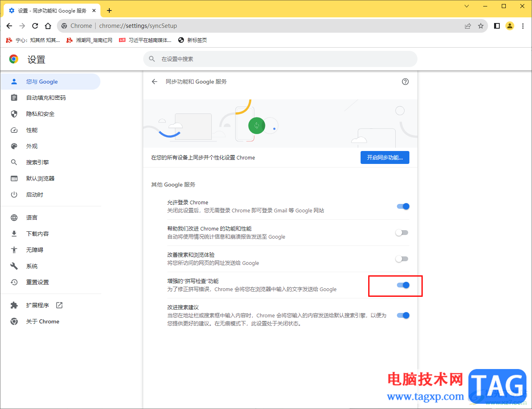
Task: Click the search field in settings
Action: click(x=280, y=59)
